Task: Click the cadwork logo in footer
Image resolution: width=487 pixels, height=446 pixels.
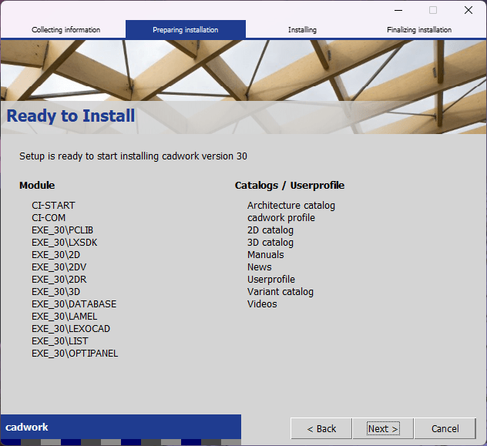Action: (x=27, y=427)
